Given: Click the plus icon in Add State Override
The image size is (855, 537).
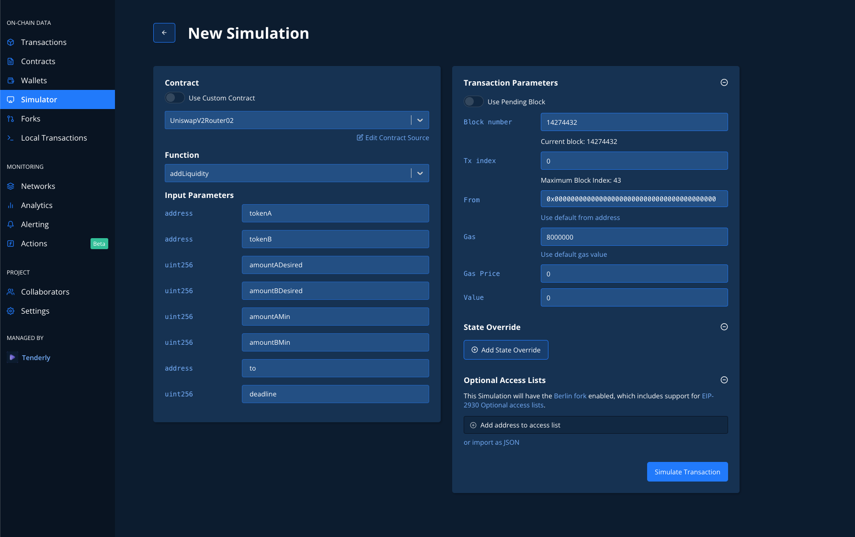Looking at the screenshot, I should 475,350.
